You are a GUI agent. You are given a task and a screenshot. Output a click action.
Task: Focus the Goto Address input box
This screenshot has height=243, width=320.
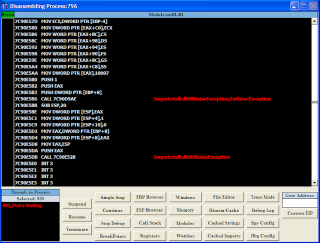click(x=300, y=203)
